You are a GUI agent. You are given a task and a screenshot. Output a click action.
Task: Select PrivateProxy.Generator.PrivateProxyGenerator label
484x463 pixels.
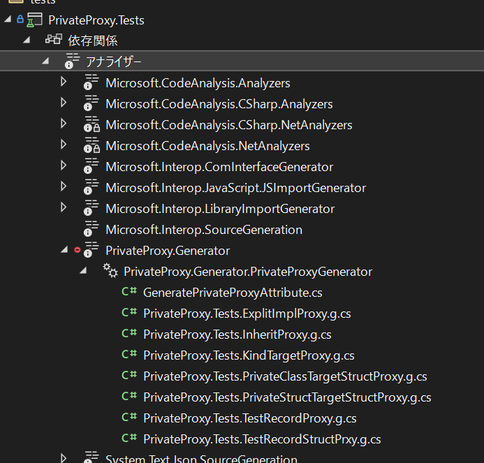click(248, 272)
